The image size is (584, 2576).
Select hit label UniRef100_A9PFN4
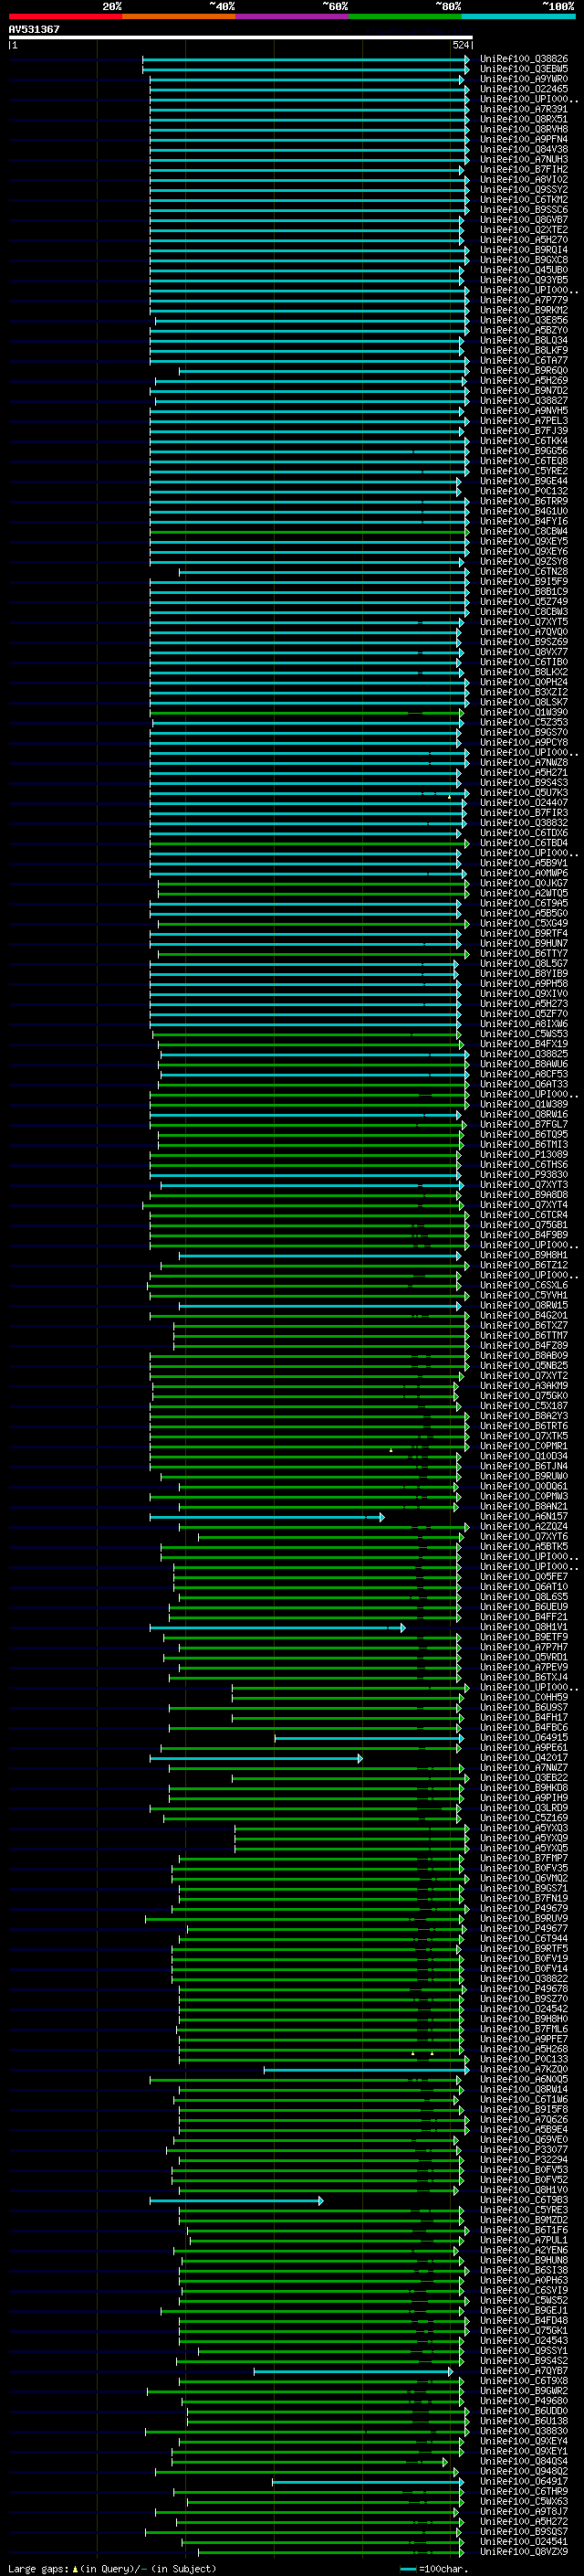(x=524, y=139)
